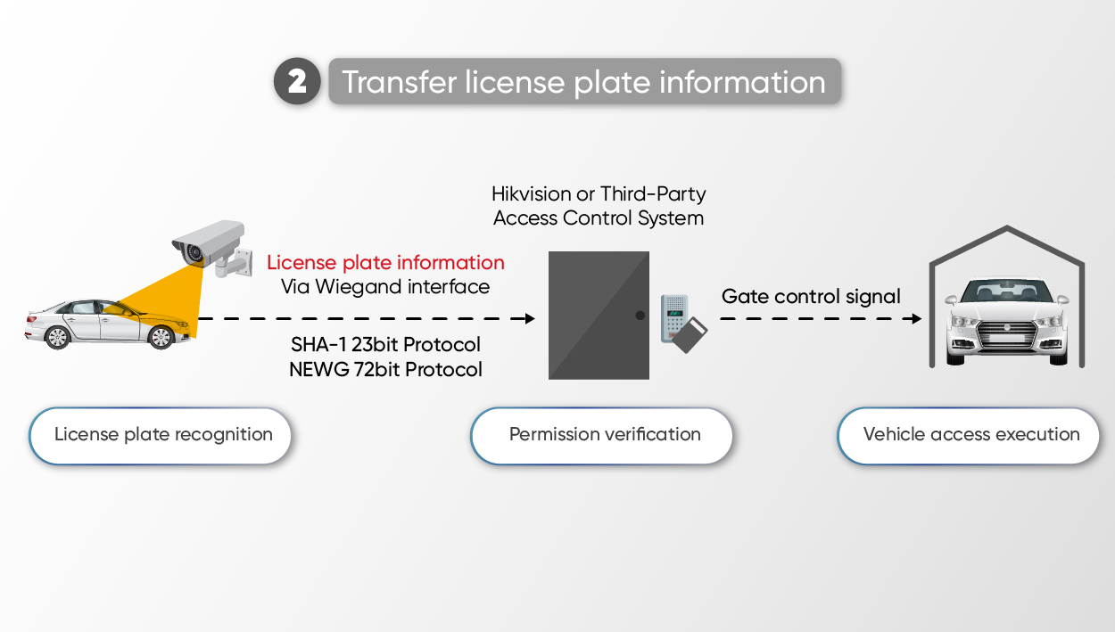The width and height of the screenshot is (1115, 632).
Task: Click the NEWG 72bit Protocol text
Action: point(385,369)
